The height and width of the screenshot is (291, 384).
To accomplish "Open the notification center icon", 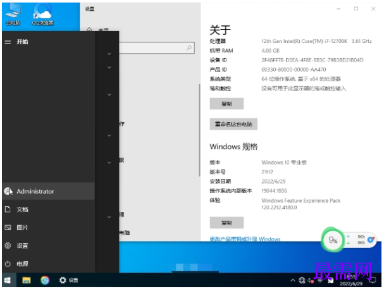I will coord(372,280).
